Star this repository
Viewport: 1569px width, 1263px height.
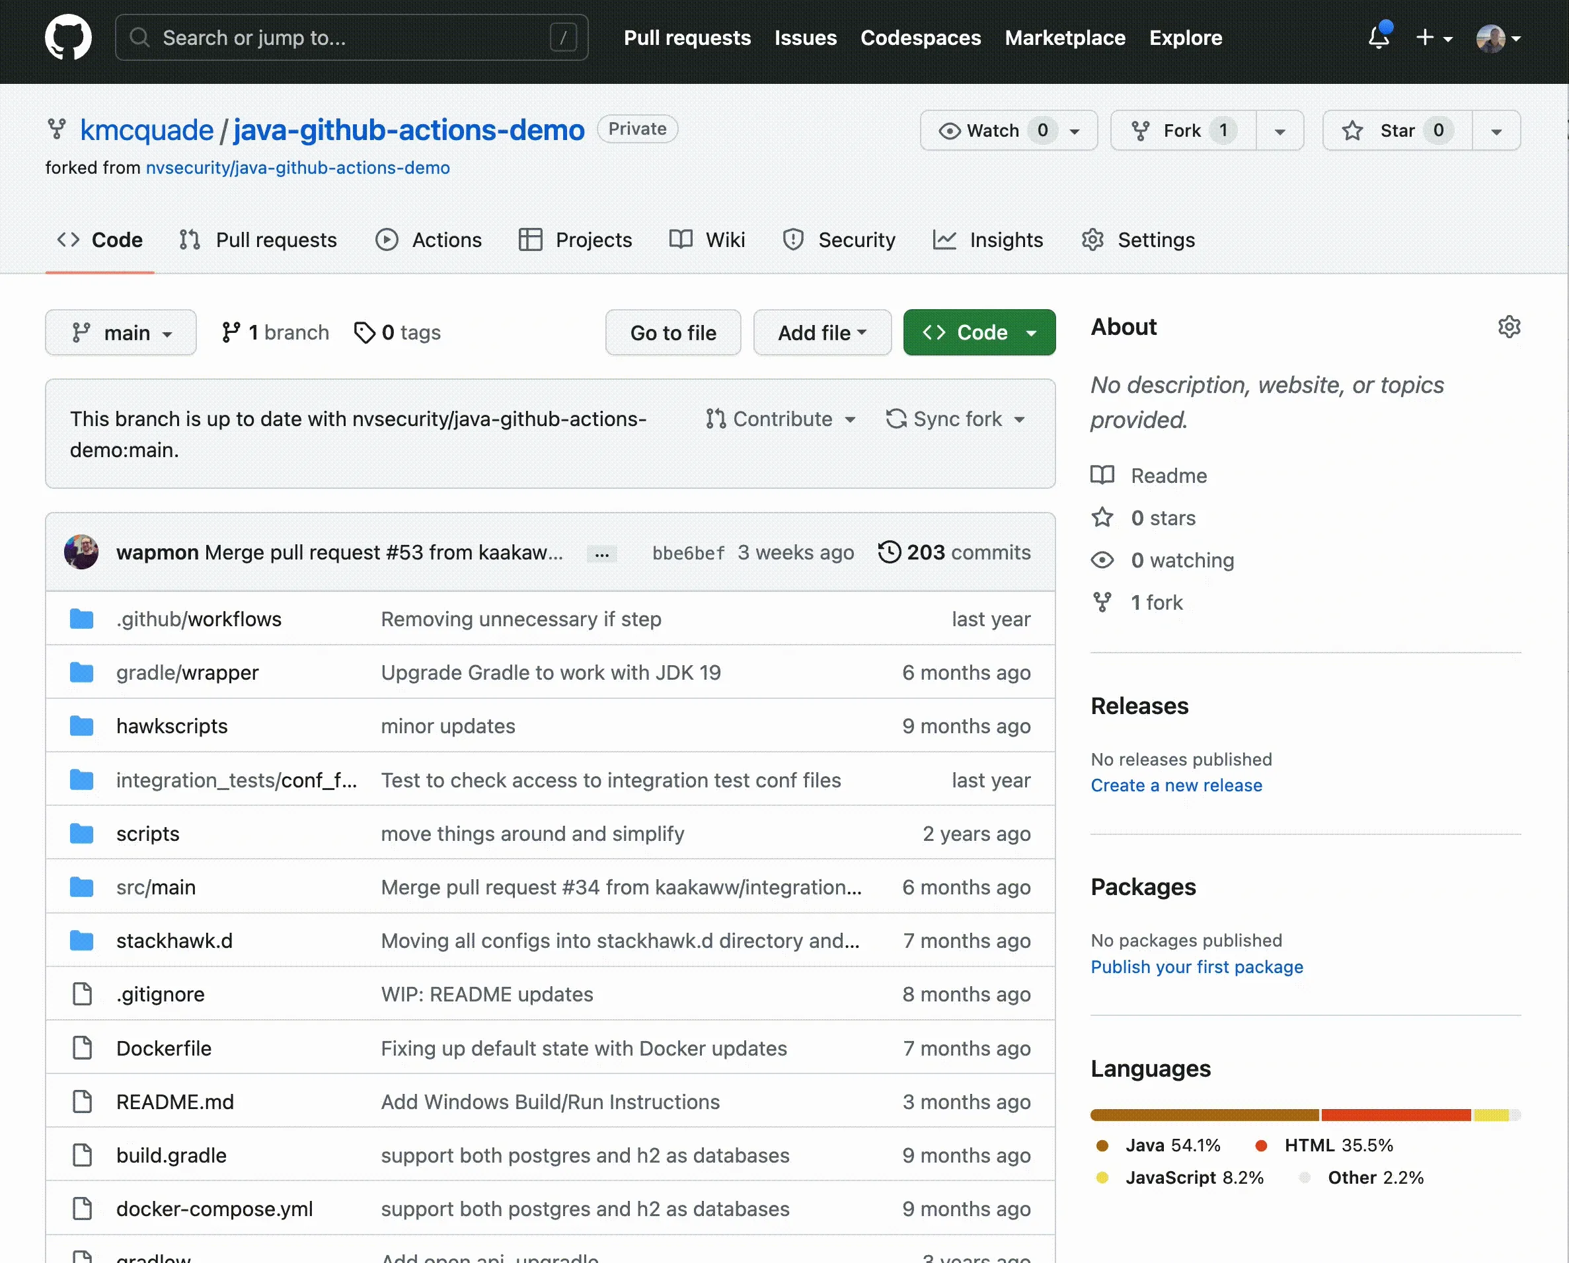[x=1397, y=131]
